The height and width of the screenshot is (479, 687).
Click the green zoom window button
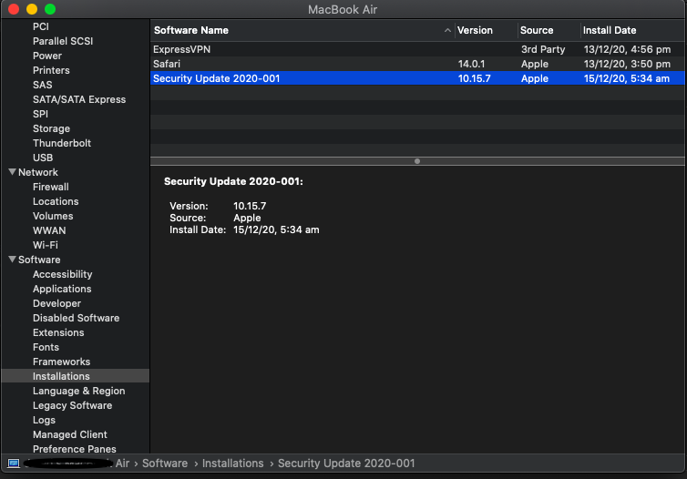(50, 9)
